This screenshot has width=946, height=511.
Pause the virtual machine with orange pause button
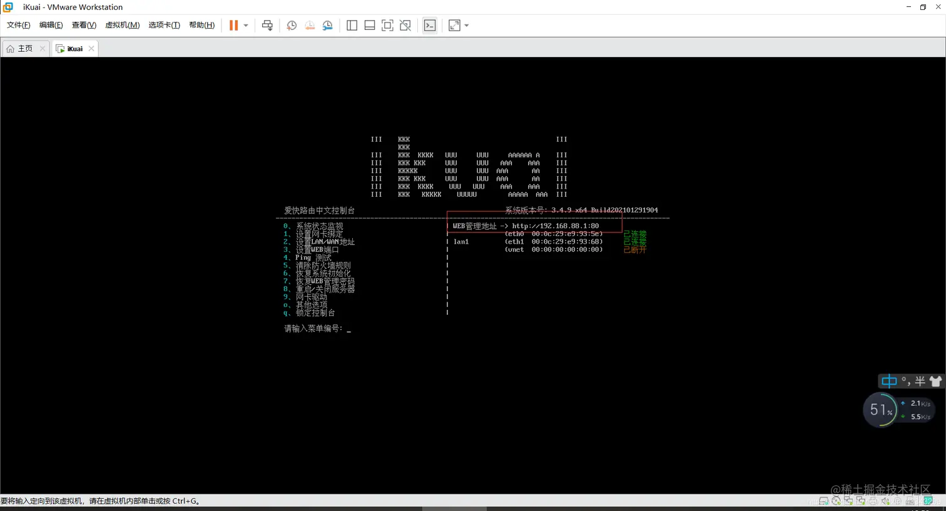tap(233, 26)
